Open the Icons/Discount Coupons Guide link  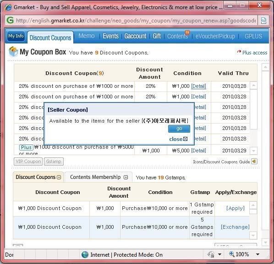pyautogui.click(x=221, y=162)
